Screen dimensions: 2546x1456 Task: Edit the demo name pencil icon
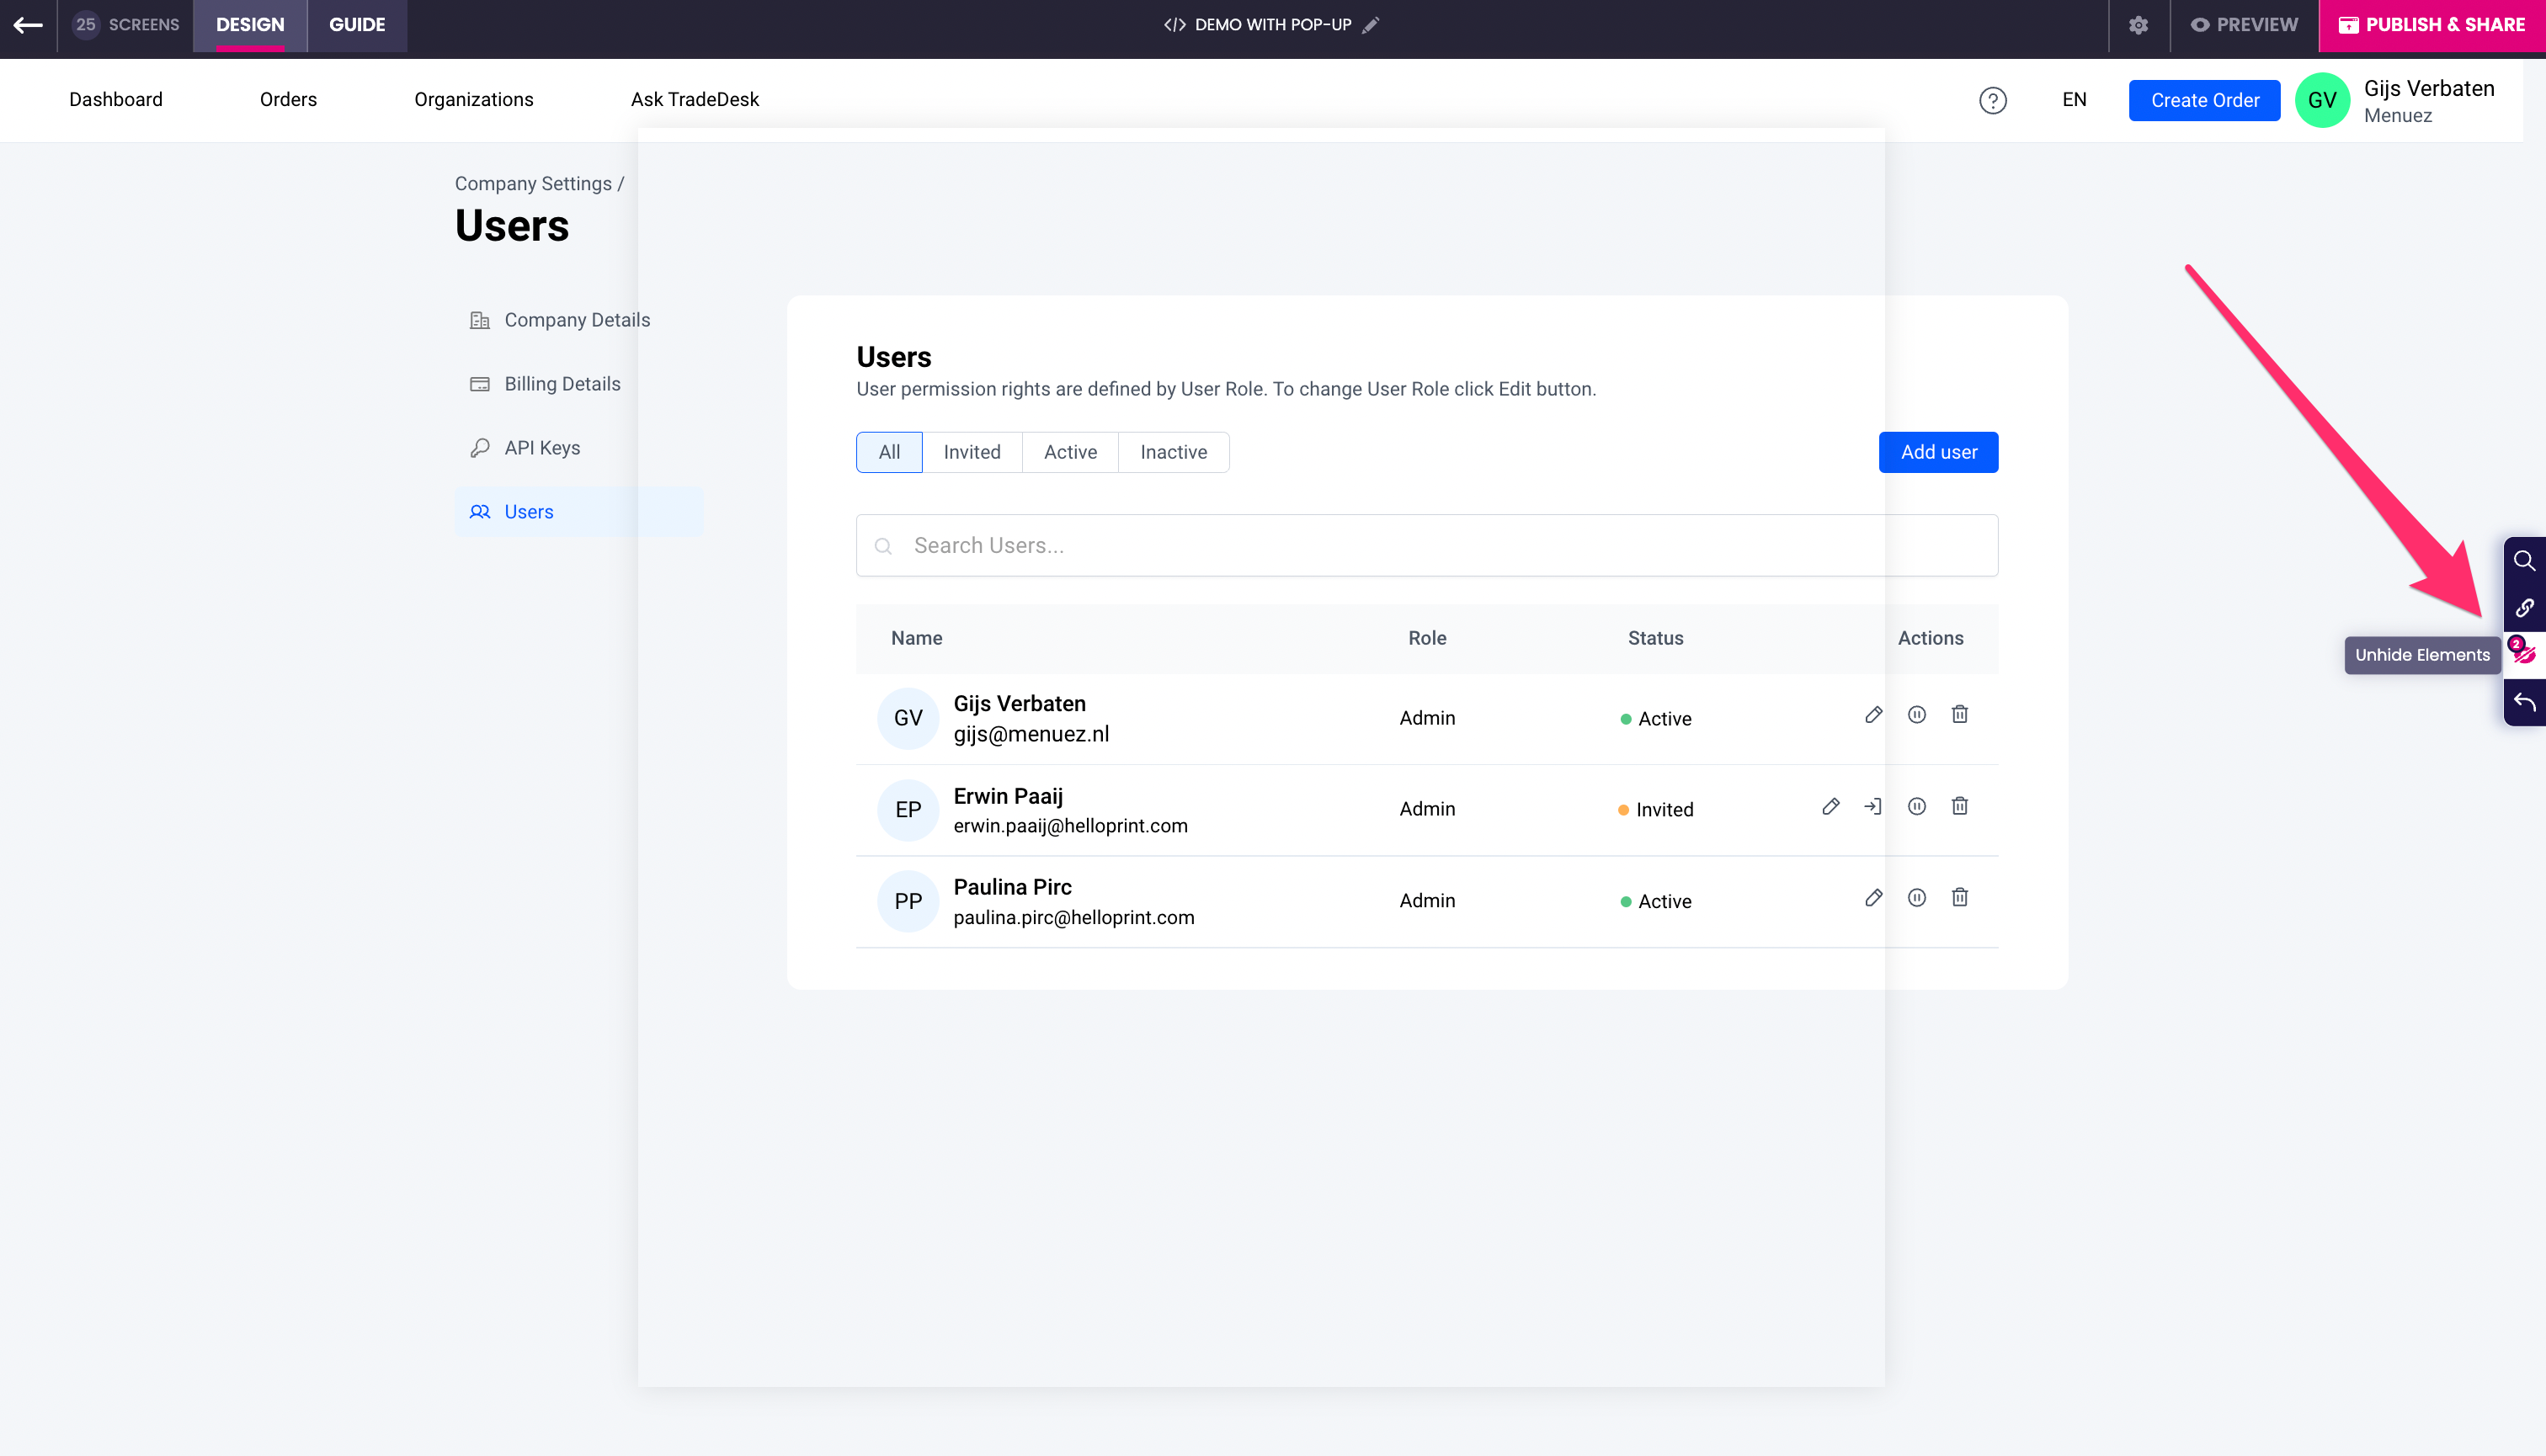(x=1371, y=25)
